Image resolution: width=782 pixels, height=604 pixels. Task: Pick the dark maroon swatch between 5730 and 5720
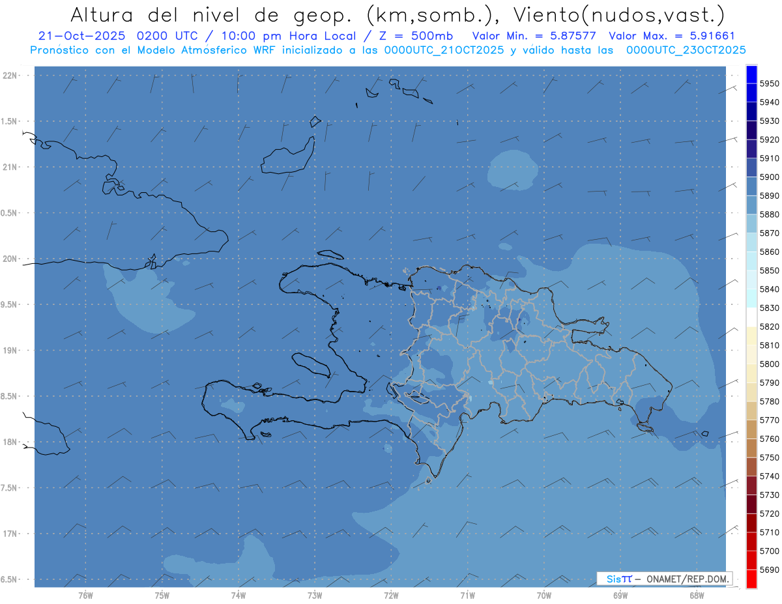(751, 504)
